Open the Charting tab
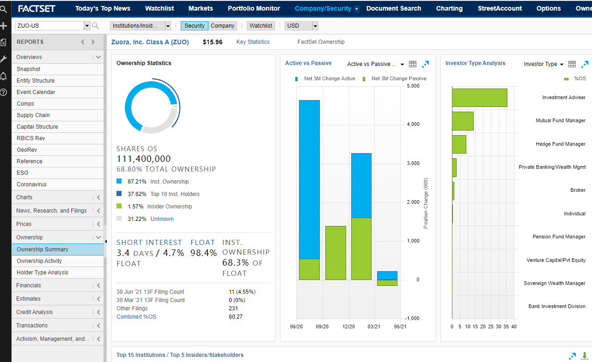Screen dimensions: 592x362 click(449, 8)
